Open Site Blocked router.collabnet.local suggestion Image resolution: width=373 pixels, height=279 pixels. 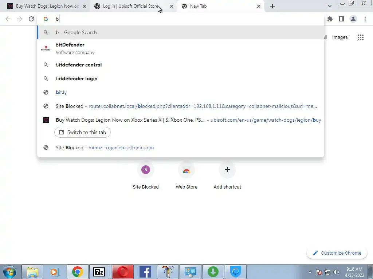181,106
